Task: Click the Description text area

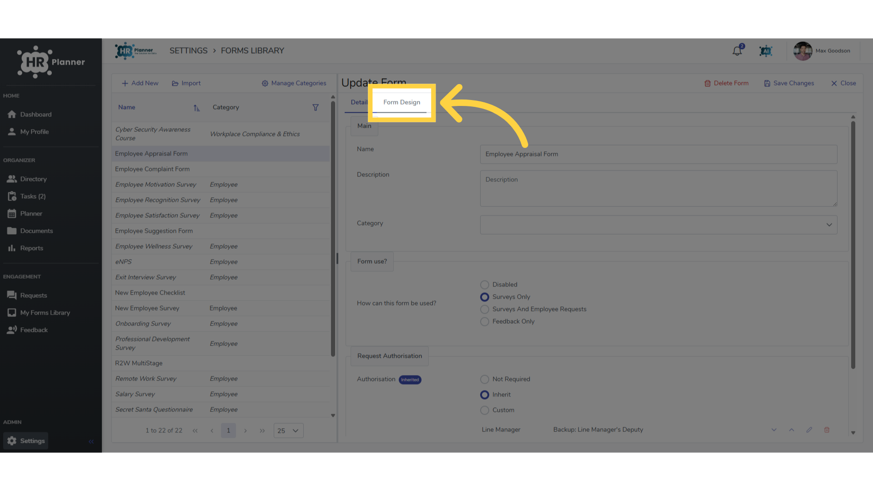Action: pos(658,189)
